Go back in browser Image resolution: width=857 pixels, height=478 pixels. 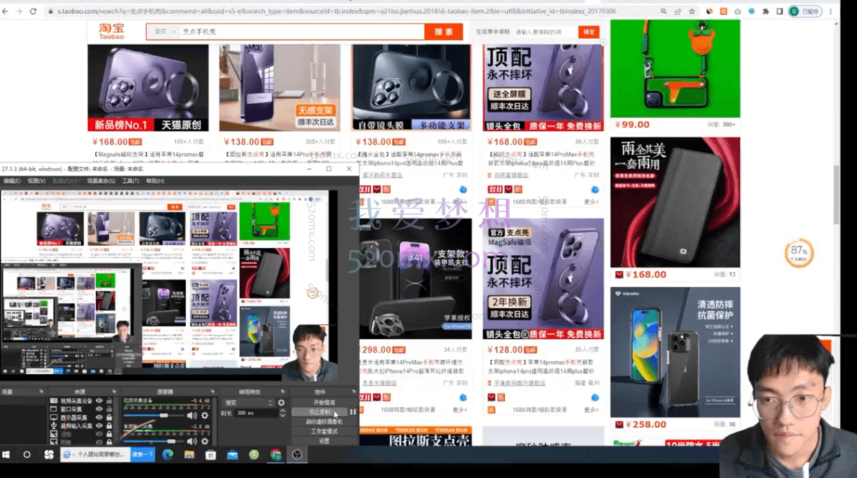(x=6, y=11)
